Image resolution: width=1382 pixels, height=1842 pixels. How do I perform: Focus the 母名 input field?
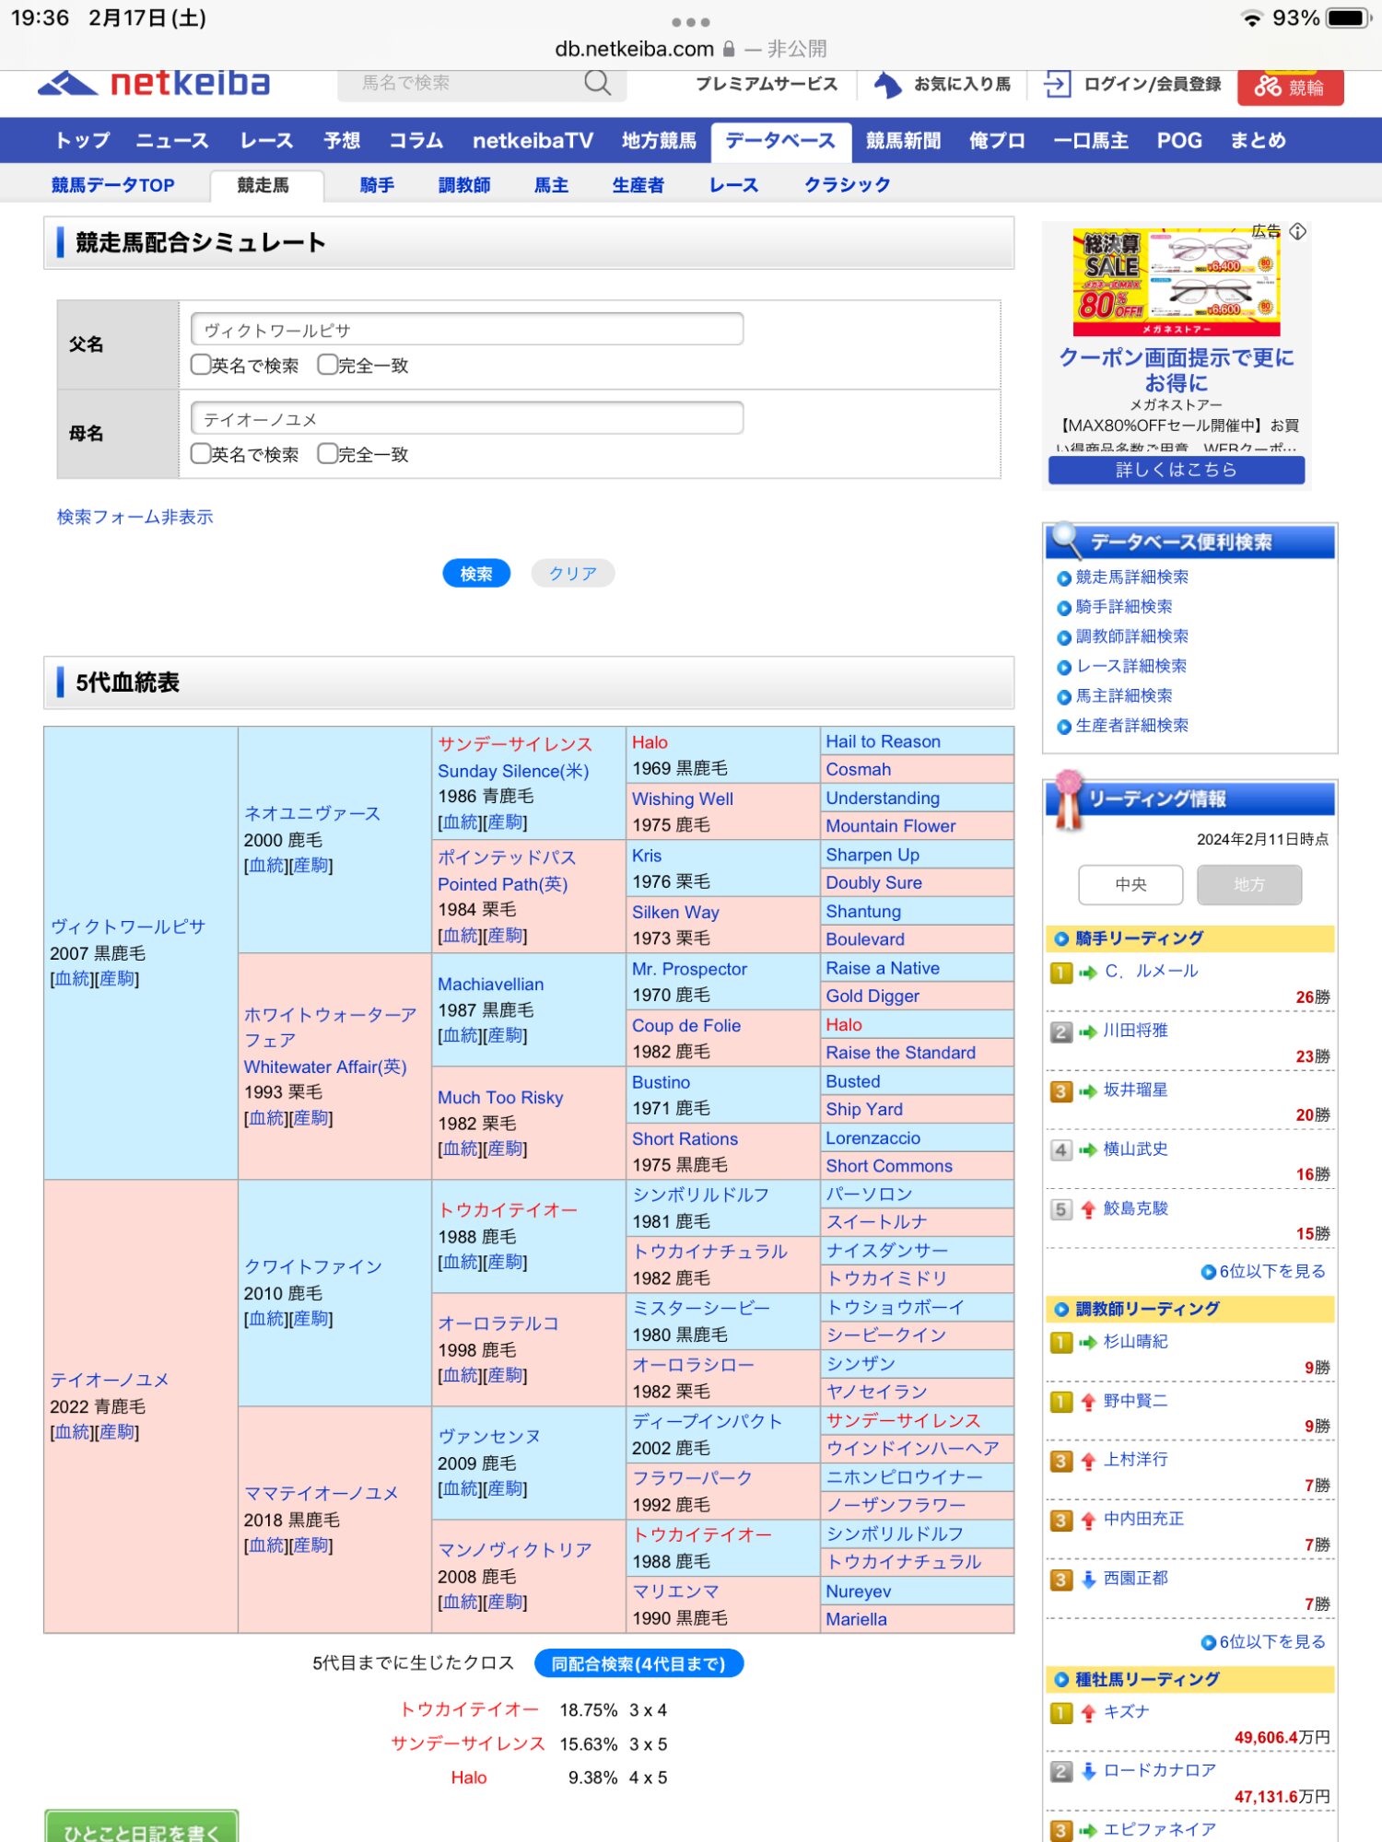[x=467, y=418]
